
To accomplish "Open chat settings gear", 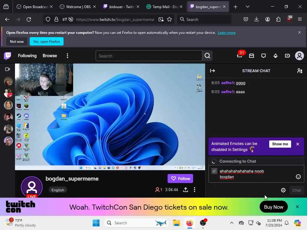I will coord(283,190).
